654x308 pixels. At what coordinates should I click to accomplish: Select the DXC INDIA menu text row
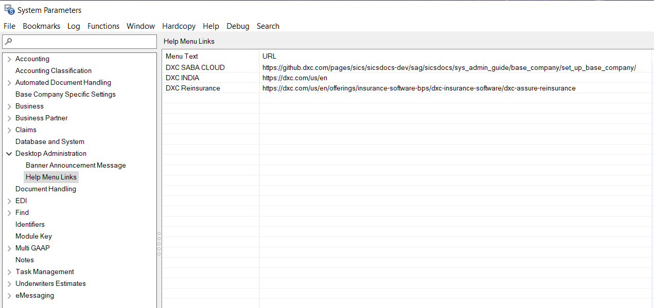coord(183,78)
